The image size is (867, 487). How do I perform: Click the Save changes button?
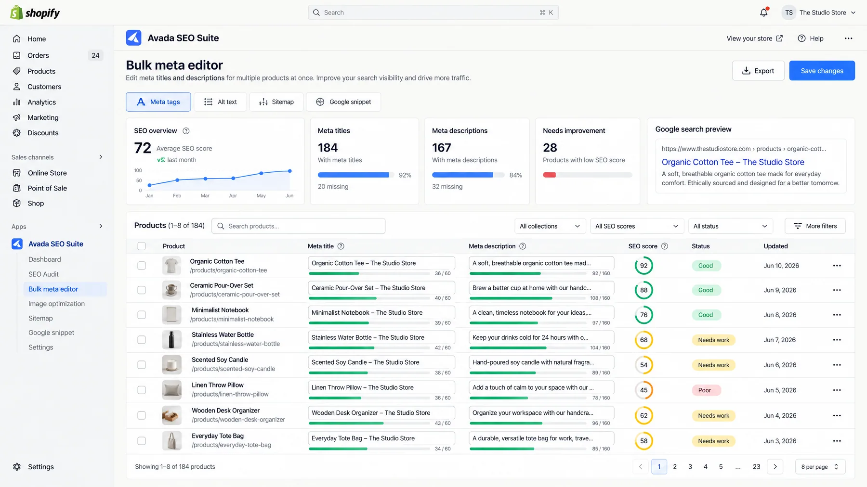(822, 71)
